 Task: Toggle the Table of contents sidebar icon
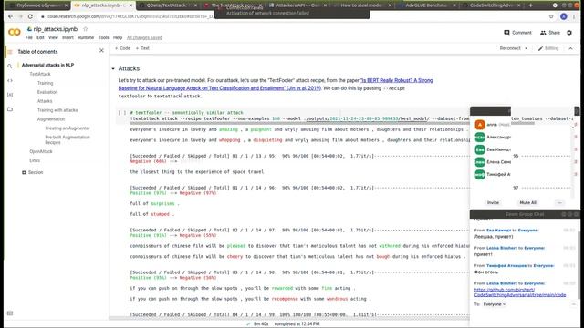pos(10,52)
